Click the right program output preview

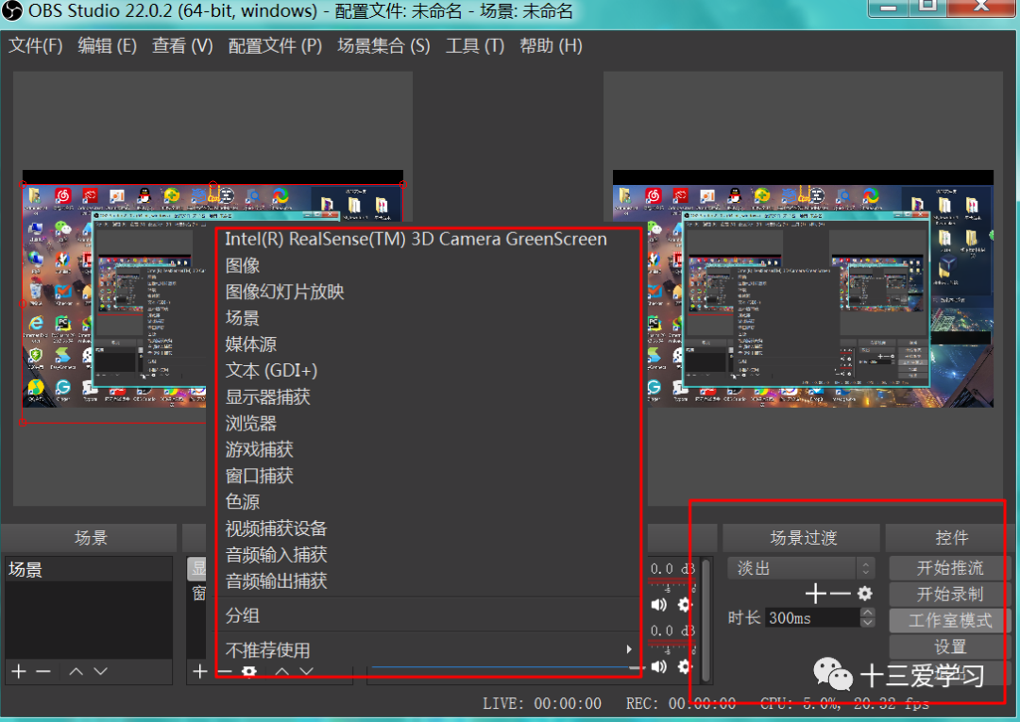point(803,289)
